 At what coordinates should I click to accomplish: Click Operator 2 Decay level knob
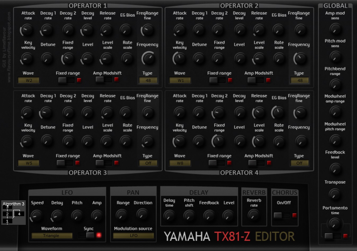pyautogui.click(x=240, y=30)
